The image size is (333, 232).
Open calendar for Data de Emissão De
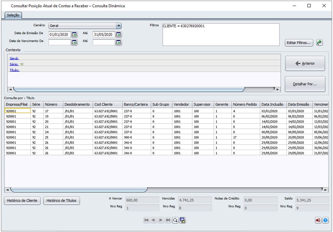(74, 34)
